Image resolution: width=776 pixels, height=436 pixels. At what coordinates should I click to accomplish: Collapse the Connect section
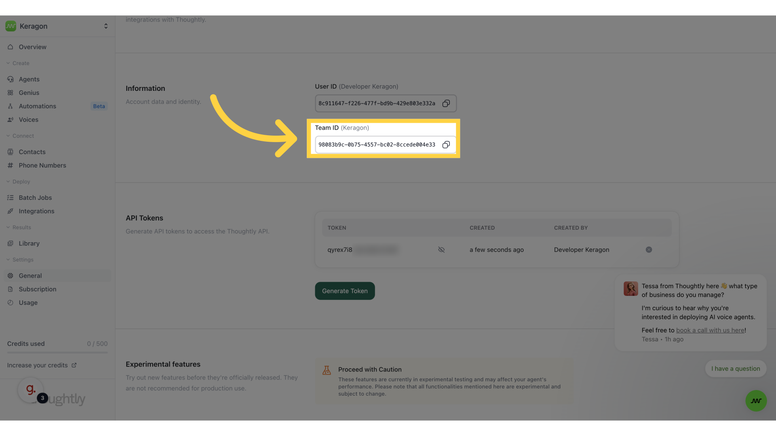click(x=20, y=136)
